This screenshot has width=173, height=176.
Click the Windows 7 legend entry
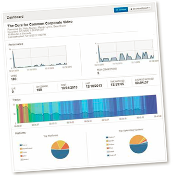[111, 137]
